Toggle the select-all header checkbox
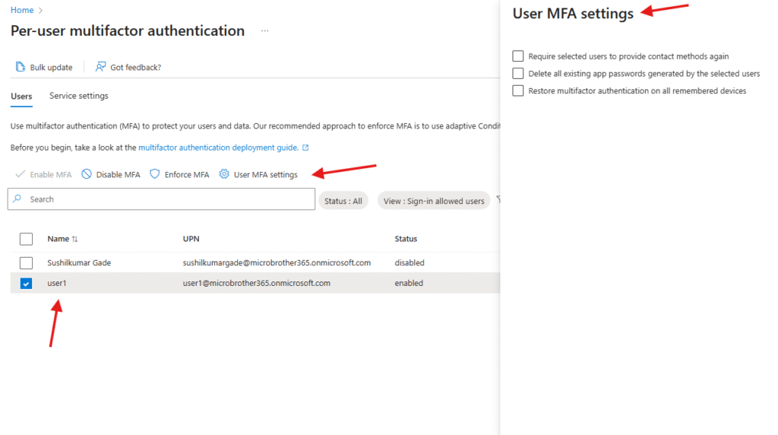The image size is (778, 435). [x=27, y=239]
